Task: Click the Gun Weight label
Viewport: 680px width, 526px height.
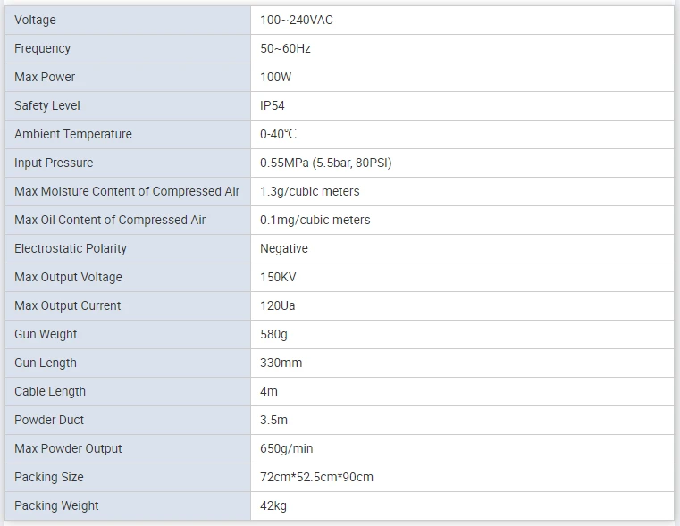Action: click(46, 335)
